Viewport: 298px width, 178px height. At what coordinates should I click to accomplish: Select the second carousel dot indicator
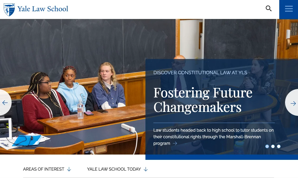coord(273,146)
